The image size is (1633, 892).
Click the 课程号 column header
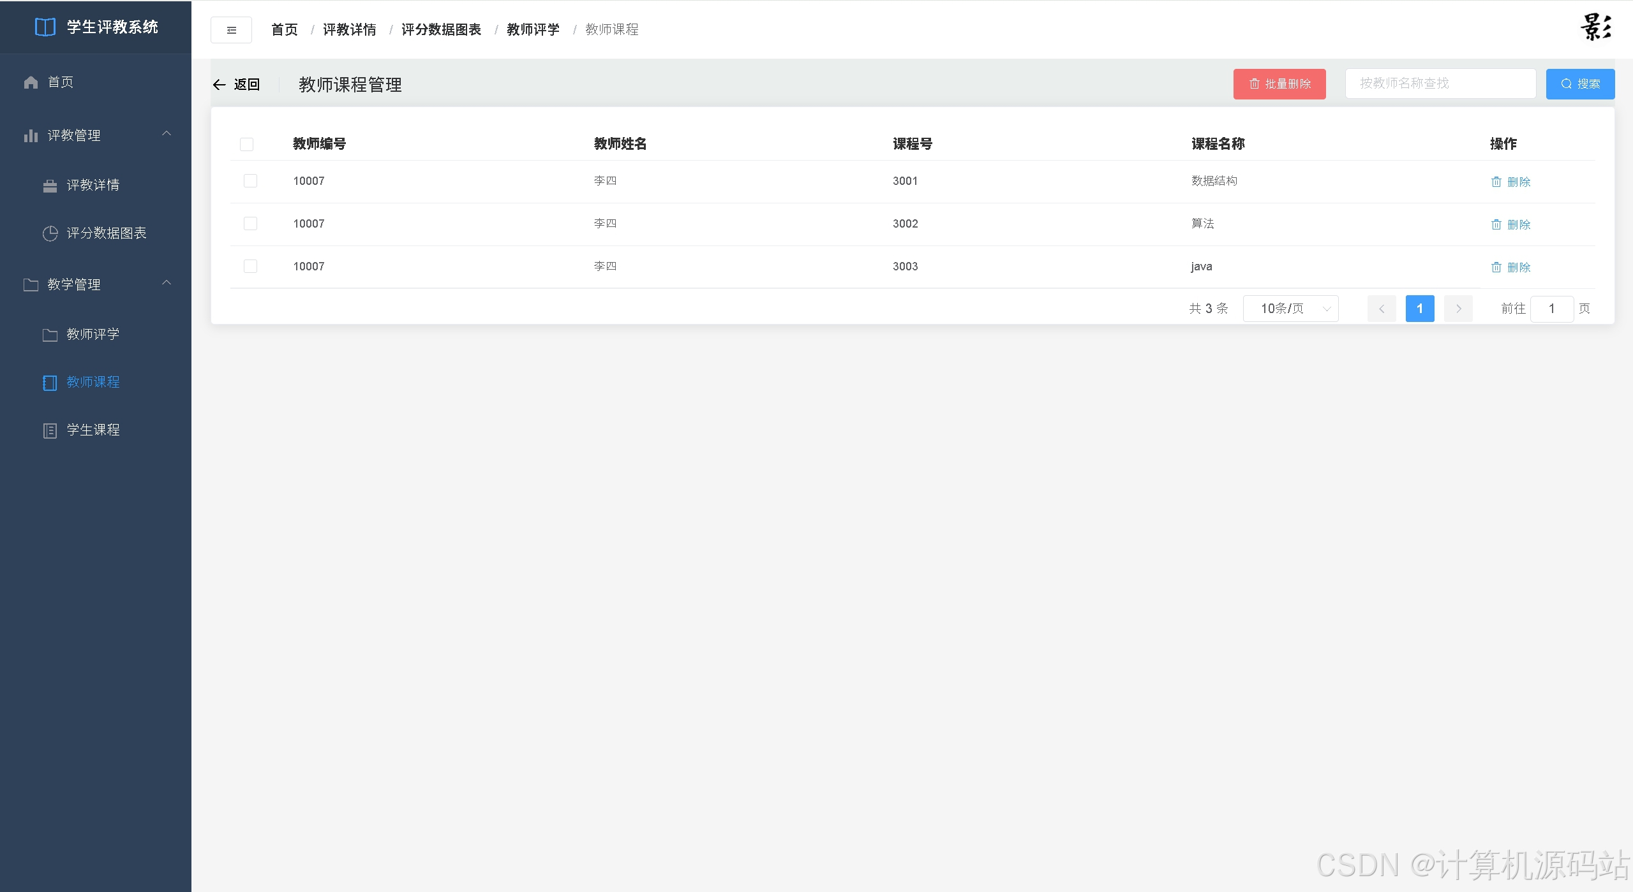(913, 144)
